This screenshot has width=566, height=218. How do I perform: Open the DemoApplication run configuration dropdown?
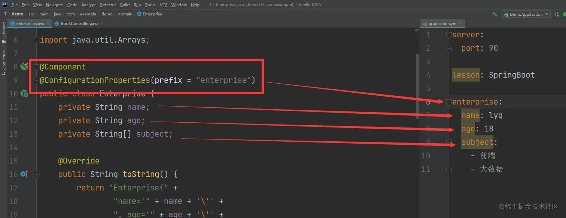click(526, 14)
